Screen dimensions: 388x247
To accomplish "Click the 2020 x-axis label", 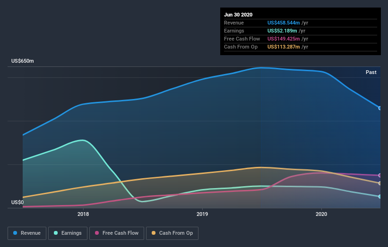I will tap(321, 214).
